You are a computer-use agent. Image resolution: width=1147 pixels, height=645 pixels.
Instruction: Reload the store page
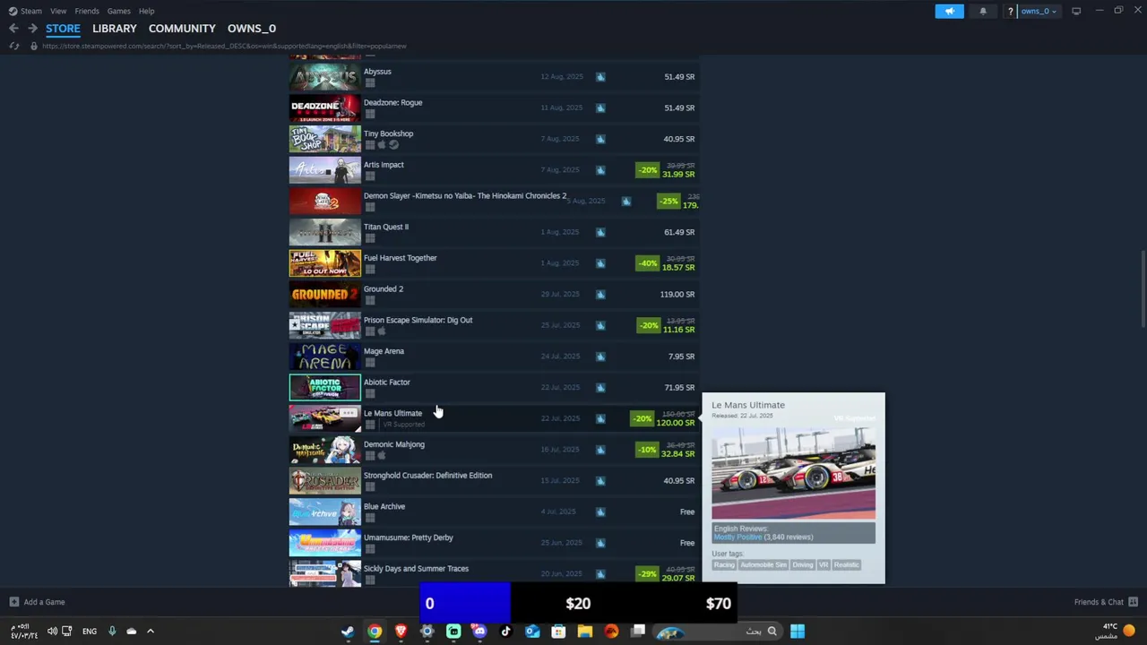(13, 46)
